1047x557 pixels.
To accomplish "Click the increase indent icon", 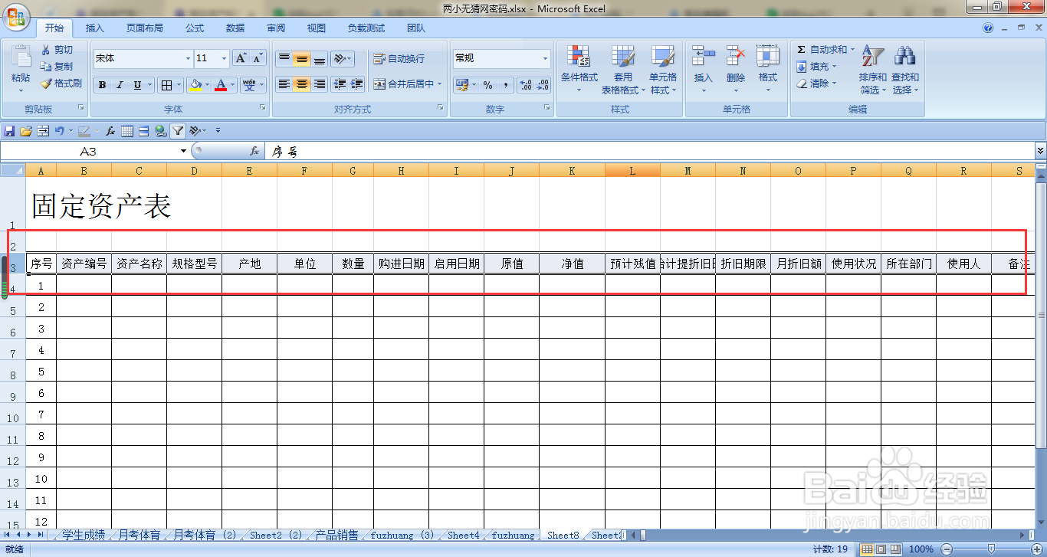I will tap(356, 84).
